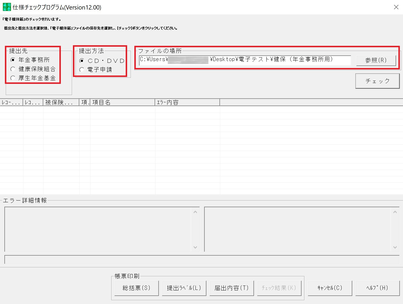Click 提出ラベル(L) button

tap(184, 288)
